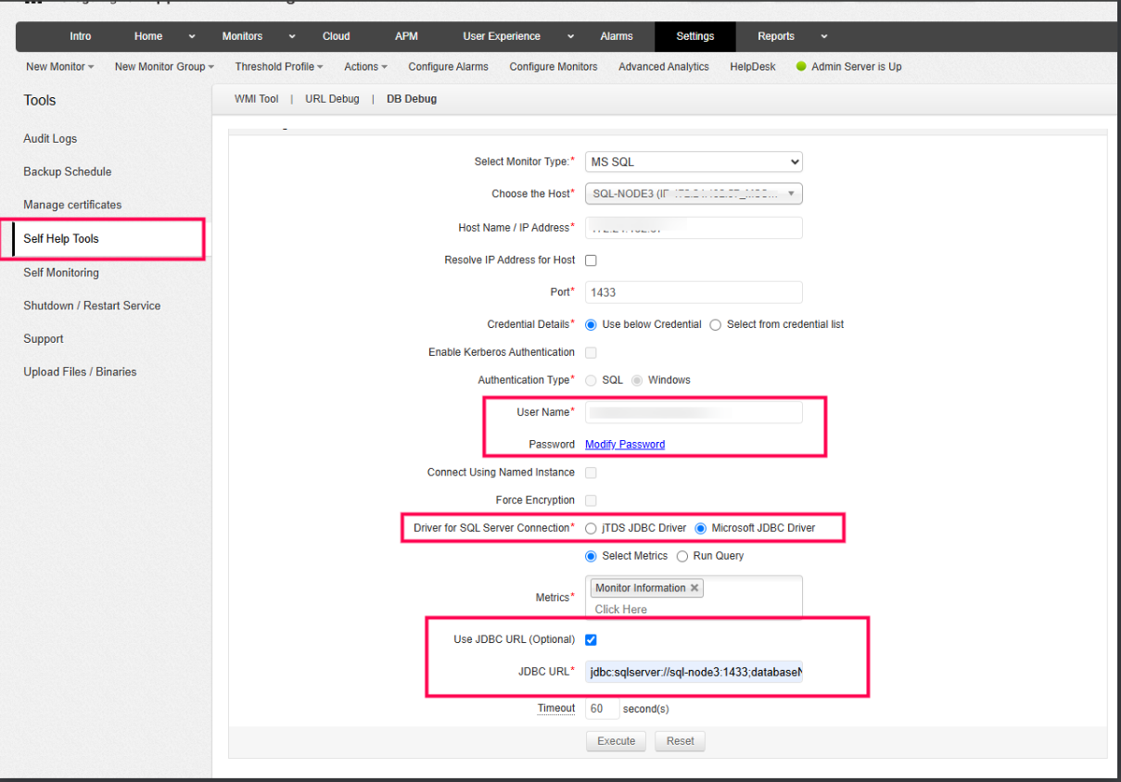This screenshot has width=1121, height=782.
Task: Click the JDBC URL input field
Action: click(x=694, y=672)
